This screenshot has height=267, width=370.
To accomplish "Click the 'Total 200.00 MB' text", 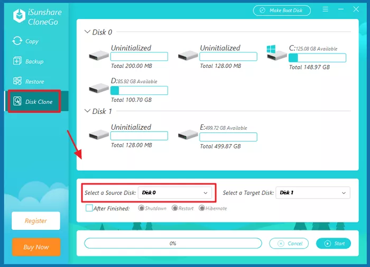I will pos(132,66).
